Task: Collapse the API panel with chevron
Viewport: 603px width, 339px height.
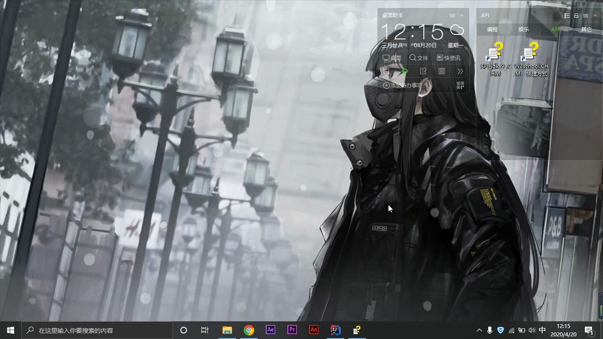Action: click(x=595, y=15)
